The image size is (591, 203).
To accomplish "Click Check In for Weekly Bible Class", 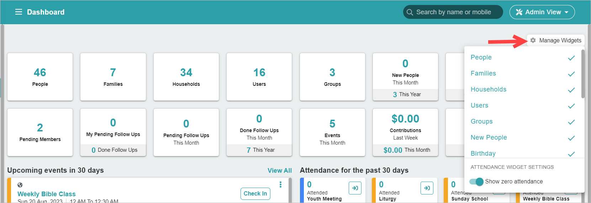I will pos(255,193).
